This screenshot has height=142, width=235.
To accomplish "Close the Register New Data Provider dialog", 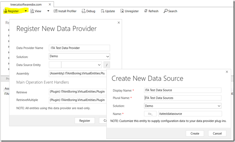I will (x=119, y=23).
